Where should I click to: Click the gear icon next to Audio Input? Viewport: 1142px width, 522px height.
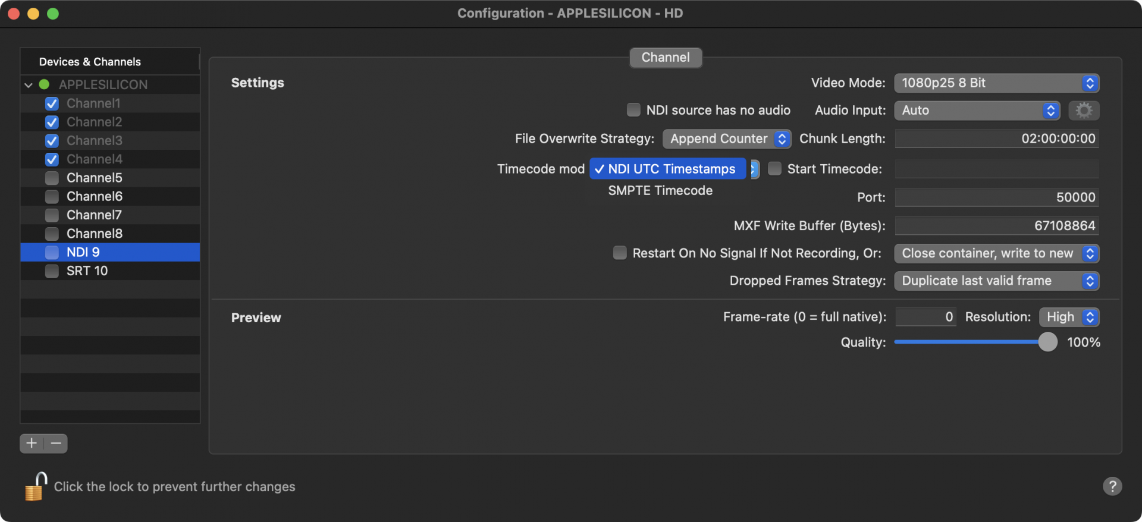(1083, 111)
